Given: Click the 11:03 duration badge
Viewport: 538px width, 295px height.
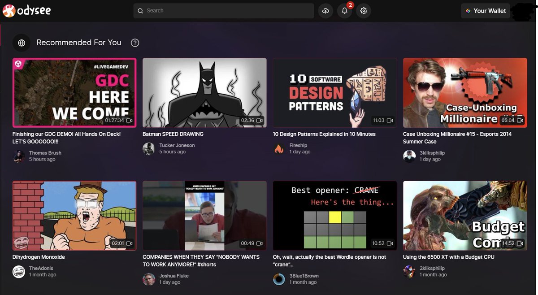Looking at the screenshot, I should 382,121.
